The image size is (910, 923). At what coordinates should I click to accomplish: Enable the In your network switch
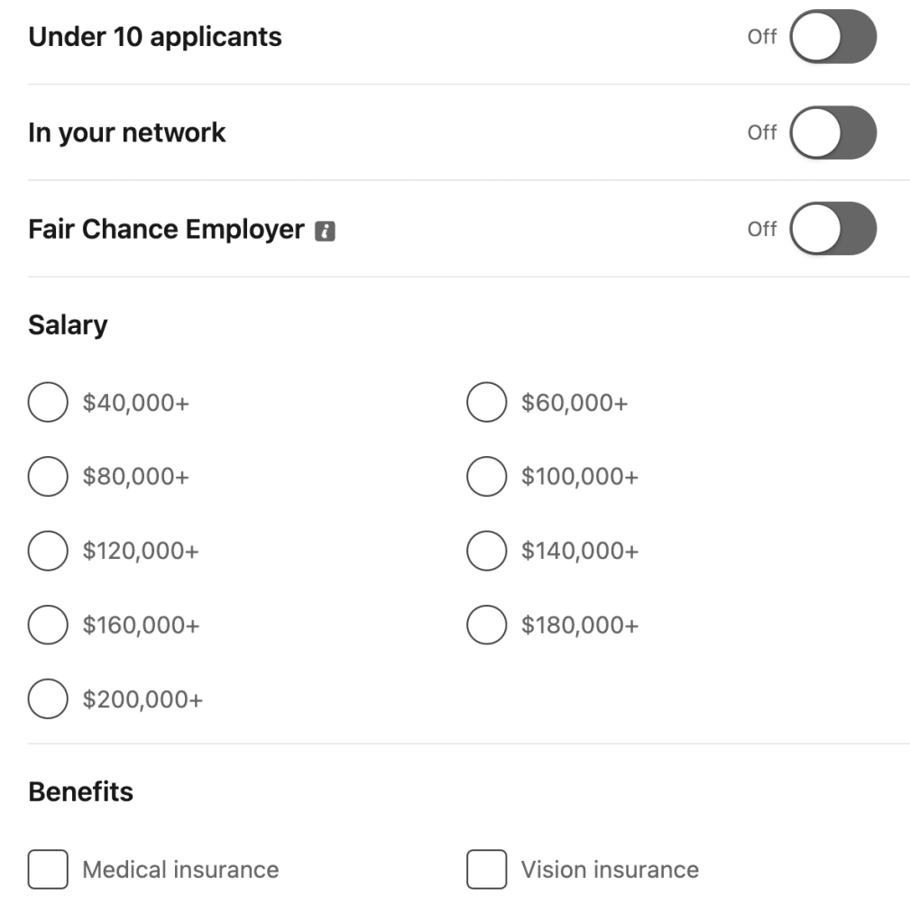point(832,133)
